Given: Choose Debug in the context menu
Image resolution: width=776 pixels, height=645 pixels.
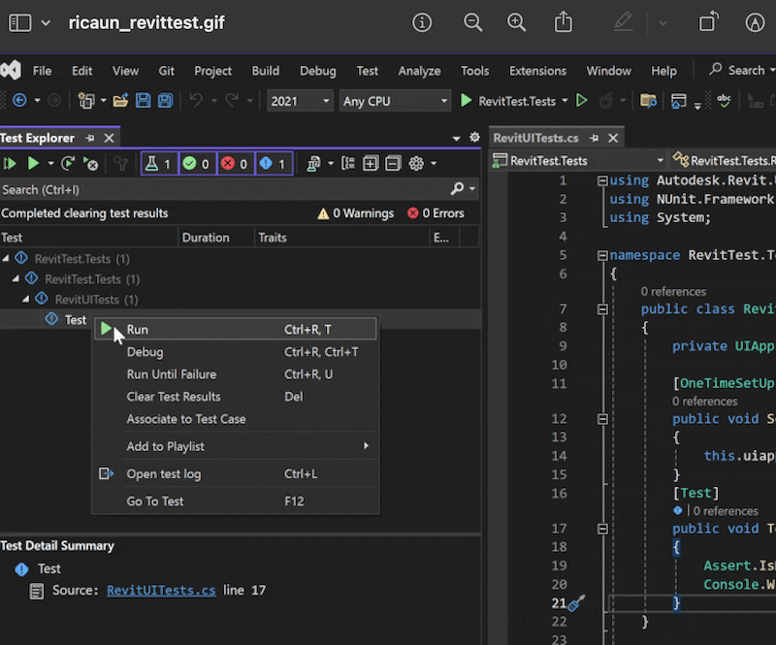Looking at the screenshot, I should point(145,352).
